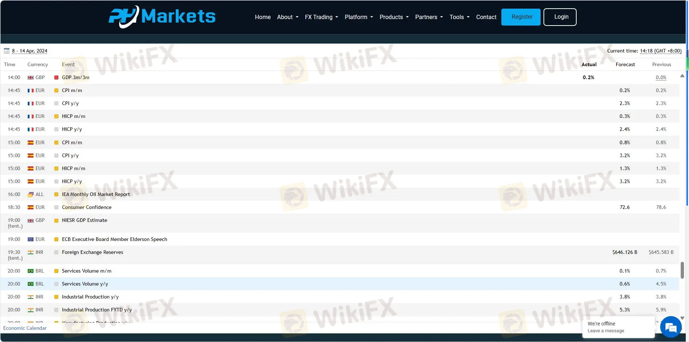The height and width of the screenshot is (342, 689).
Task: Open the Contact page
Action: click(486, 17)
